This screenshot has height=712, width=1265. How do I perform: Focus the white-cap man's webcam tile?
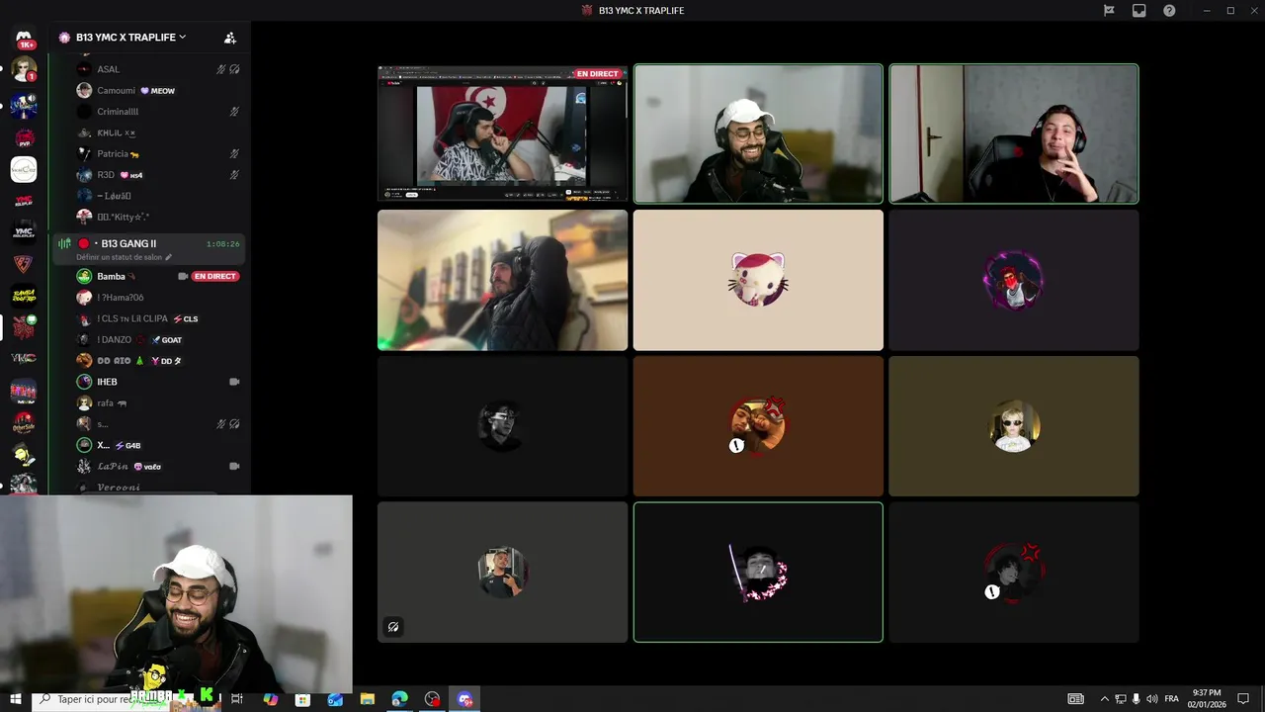(758, 133)
